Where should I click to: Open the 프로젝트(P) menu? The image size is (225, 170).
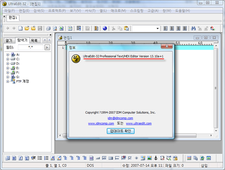(57, 11)
